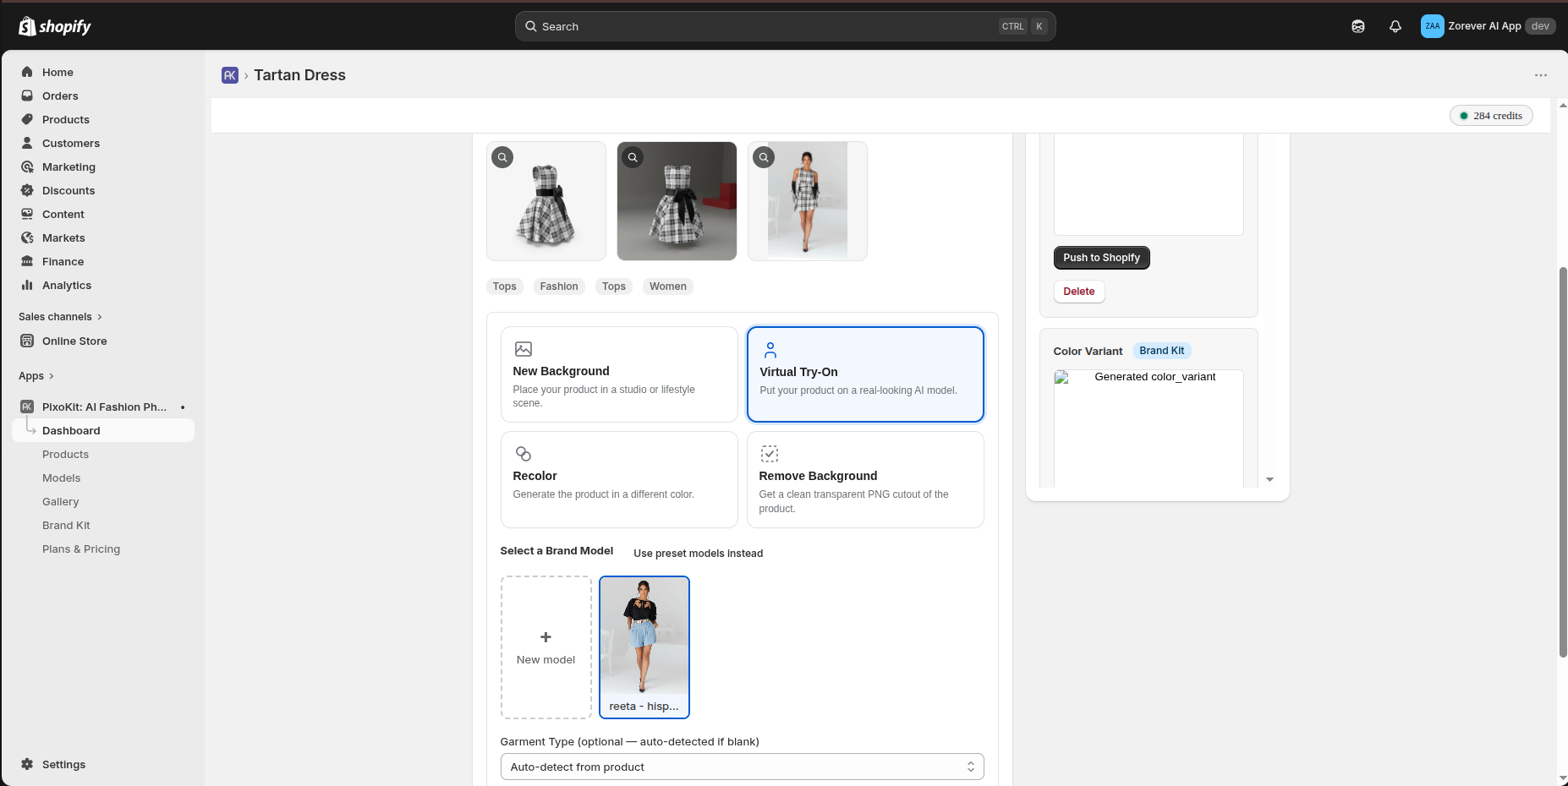Viewport: 1568px width, 786px height.
Task: Click the Discounts badge icon
Action: [27, 190]
